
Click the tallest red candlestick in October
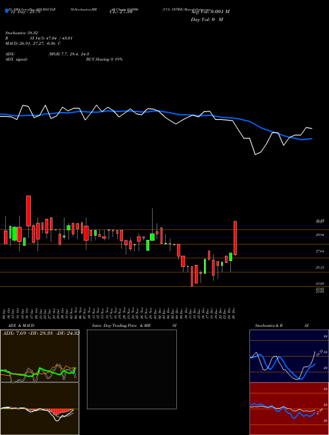28,210
